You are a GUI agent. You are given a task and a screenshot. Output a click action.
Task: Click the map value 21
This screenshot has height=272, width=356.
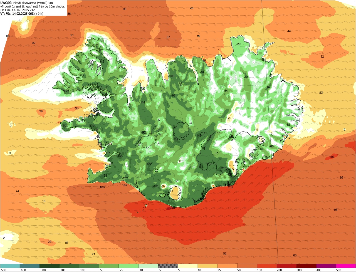point(93,254)
